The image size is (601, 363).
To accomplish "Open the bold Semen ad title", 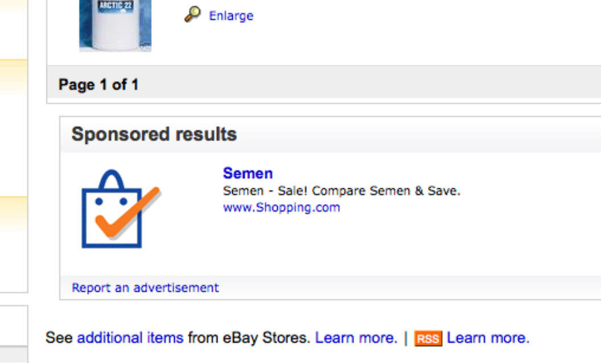I will pyautogui.click(x=248, y=174).
